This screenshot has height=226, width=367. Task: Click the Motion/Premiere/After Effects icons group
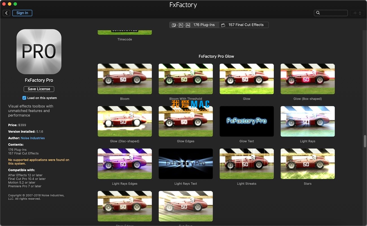click(x=181, y=25)
